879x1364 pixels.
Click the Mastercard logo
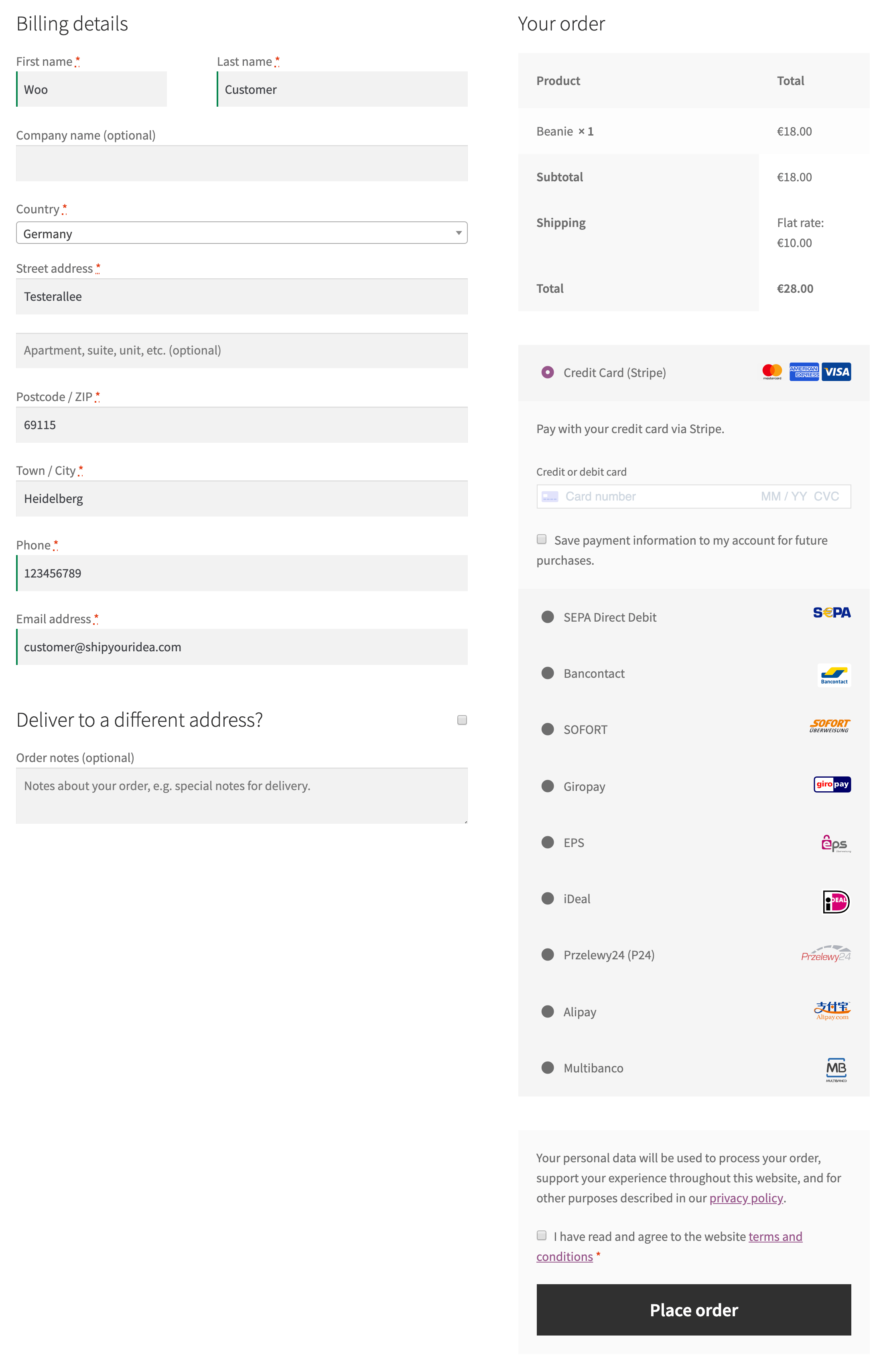click(x=772, y=371)
